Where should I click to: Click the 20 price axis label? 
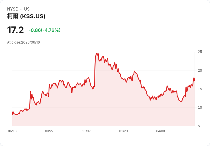coord(200,71)
